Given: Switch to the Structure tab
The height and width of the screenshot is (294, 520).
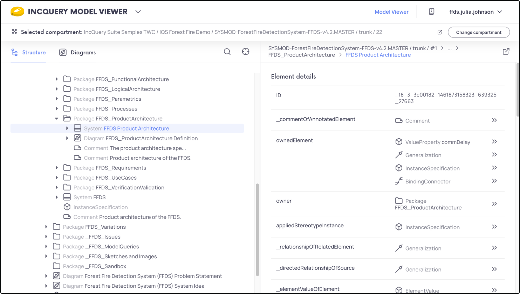Looking at the screenshot, I should point(28,52).
